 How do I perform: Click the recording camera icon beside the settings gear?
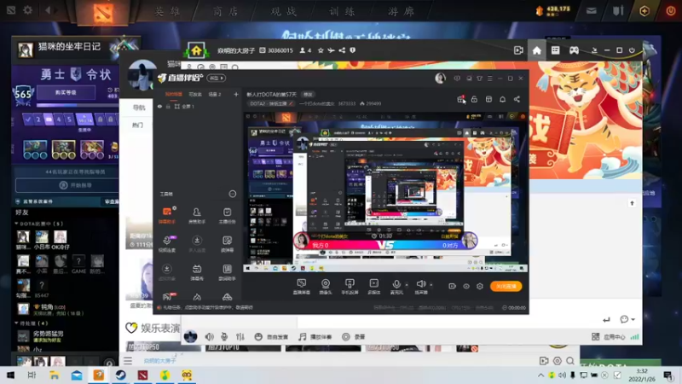(452, 286)
